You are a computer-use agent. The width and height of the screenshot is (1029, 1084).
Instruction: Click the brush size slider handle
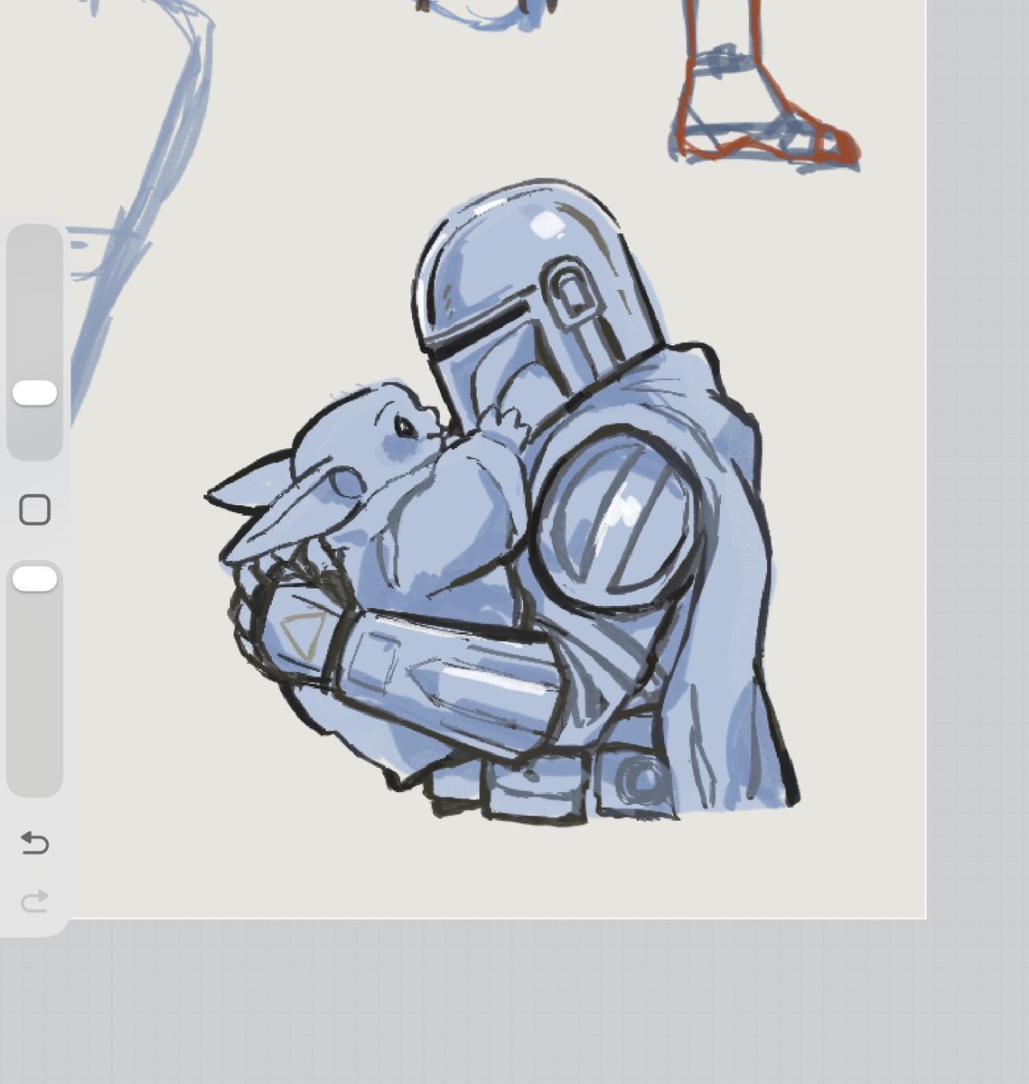pyautogui.click(x=34, y=393)
